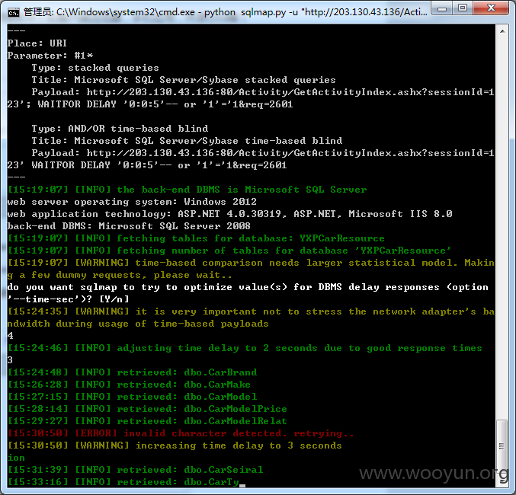Screen dimensions: 516x495
Task: Click the line 'Parameter: #1*'
Action: [x=50, y=56]
